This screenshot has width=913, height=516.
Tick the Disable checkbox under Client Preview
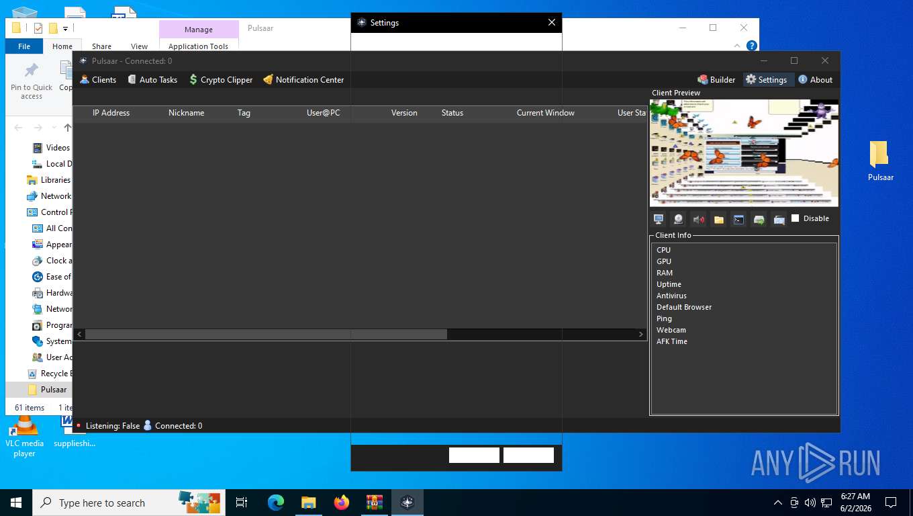pyautogui.click(x=796, y=218)
